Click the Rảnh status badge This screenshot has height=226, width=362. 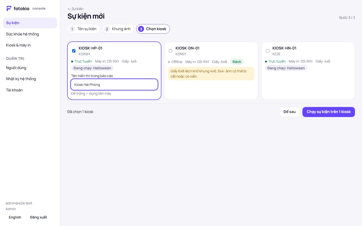coord(237,62)
